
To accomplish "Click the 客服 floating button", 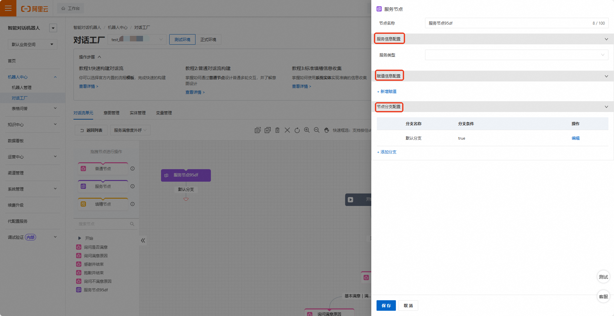I will tap(604, 297).
